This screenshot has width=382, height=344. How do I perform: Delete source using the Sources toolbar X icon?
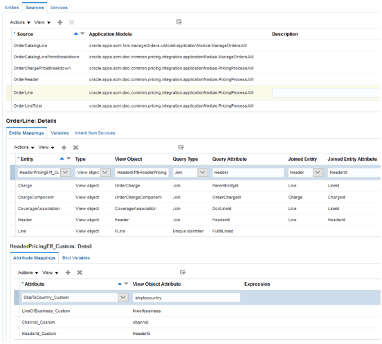pos(71,22)
